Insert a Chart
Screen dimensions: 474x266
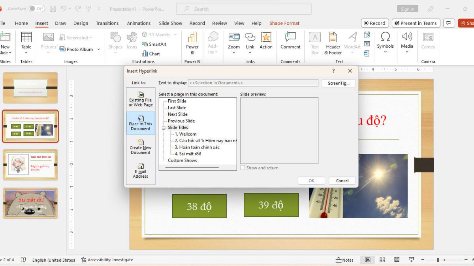153,53
